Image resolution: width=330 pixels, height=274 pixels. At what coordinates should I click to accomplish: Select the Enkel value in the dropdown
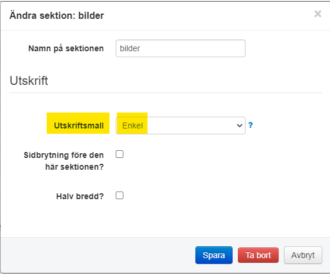point(132,126)
